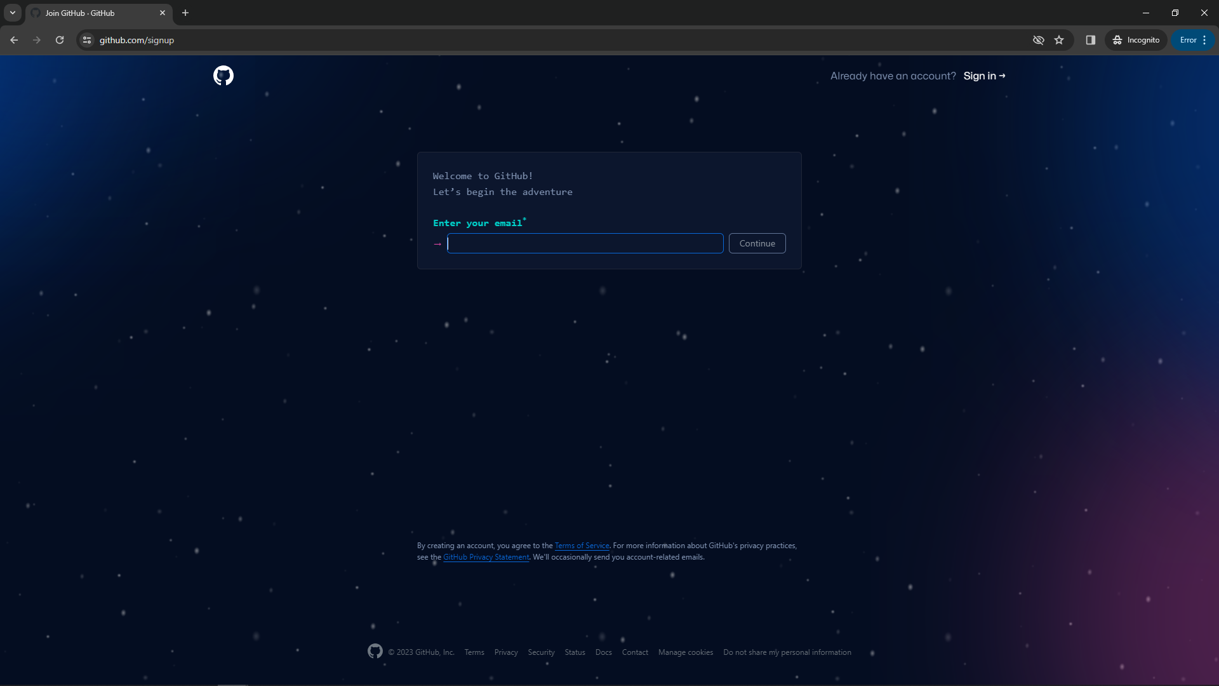Click the Incognito indicator
Screen dimensions: 1219x686
1136,40
